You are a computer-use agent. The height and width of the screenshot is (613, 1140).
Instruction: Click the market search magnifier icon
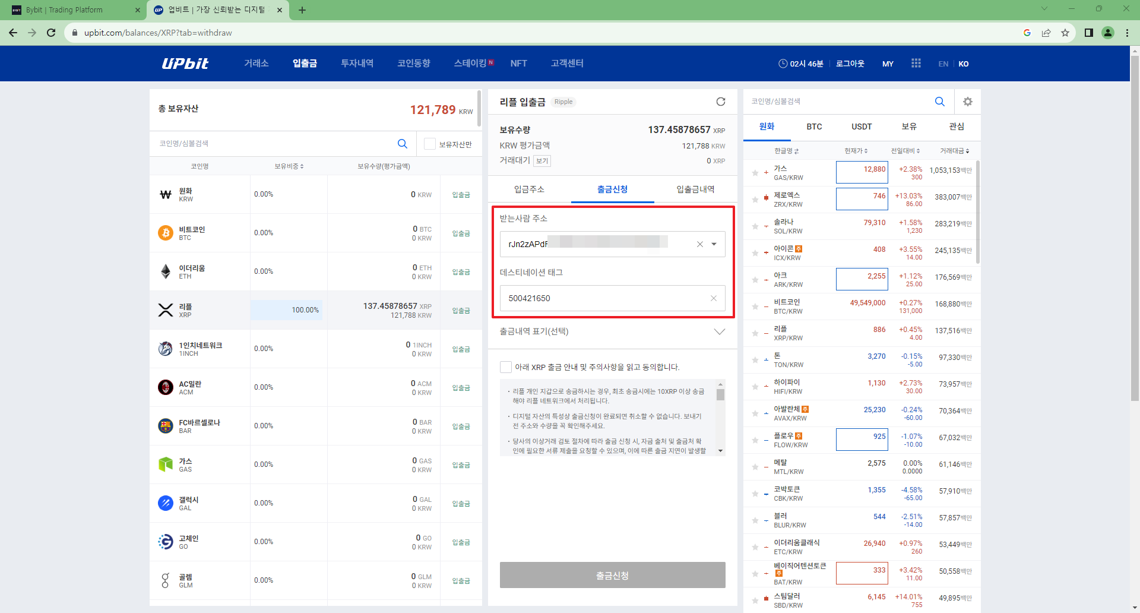[939, 102]
